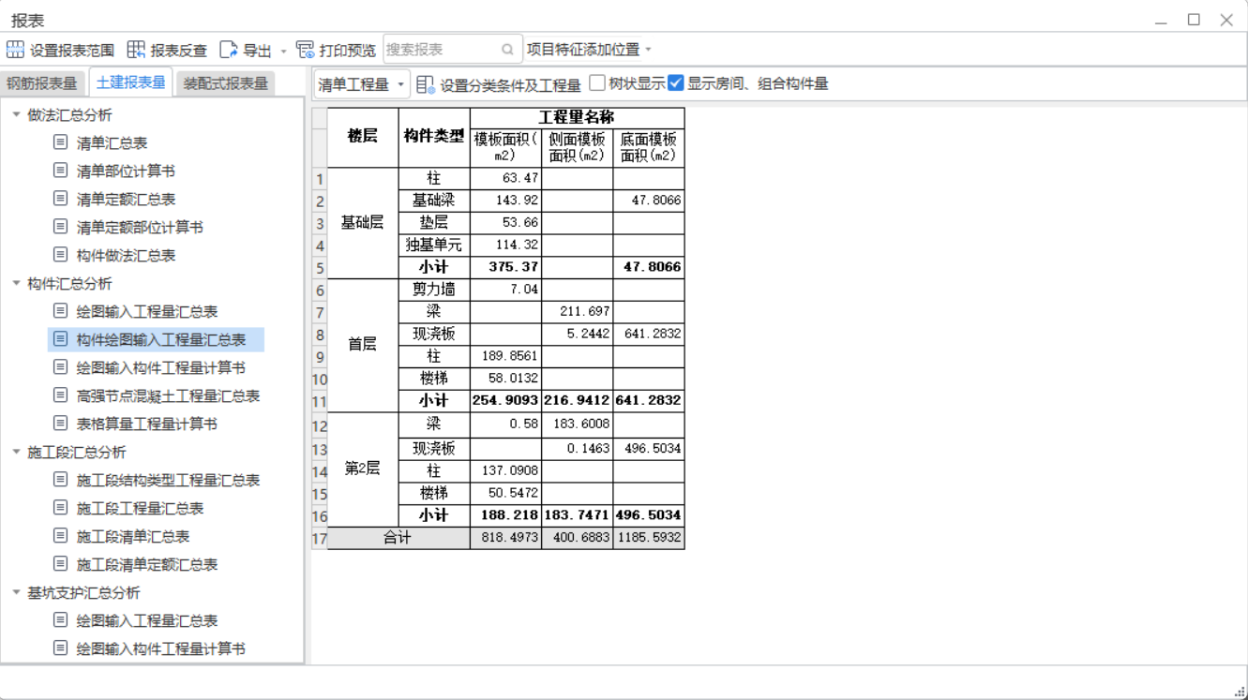The height and width of the screenshot is (700, 1248).
Task: Open the 清单工程量 dropdown
Action: click(362, 84)
